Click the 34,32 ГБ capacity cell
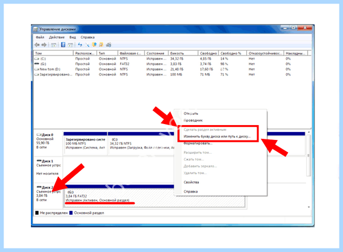Viewport: 343px width, 252px height. pyautogui.click(x=177, y=59)
